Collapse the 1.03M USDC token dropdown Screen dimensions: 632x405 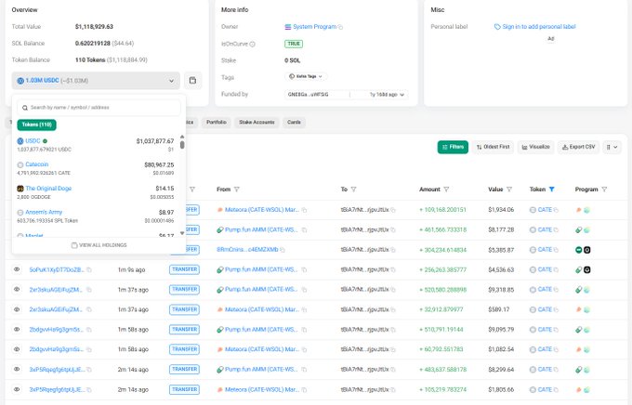(x=96, y=81)
